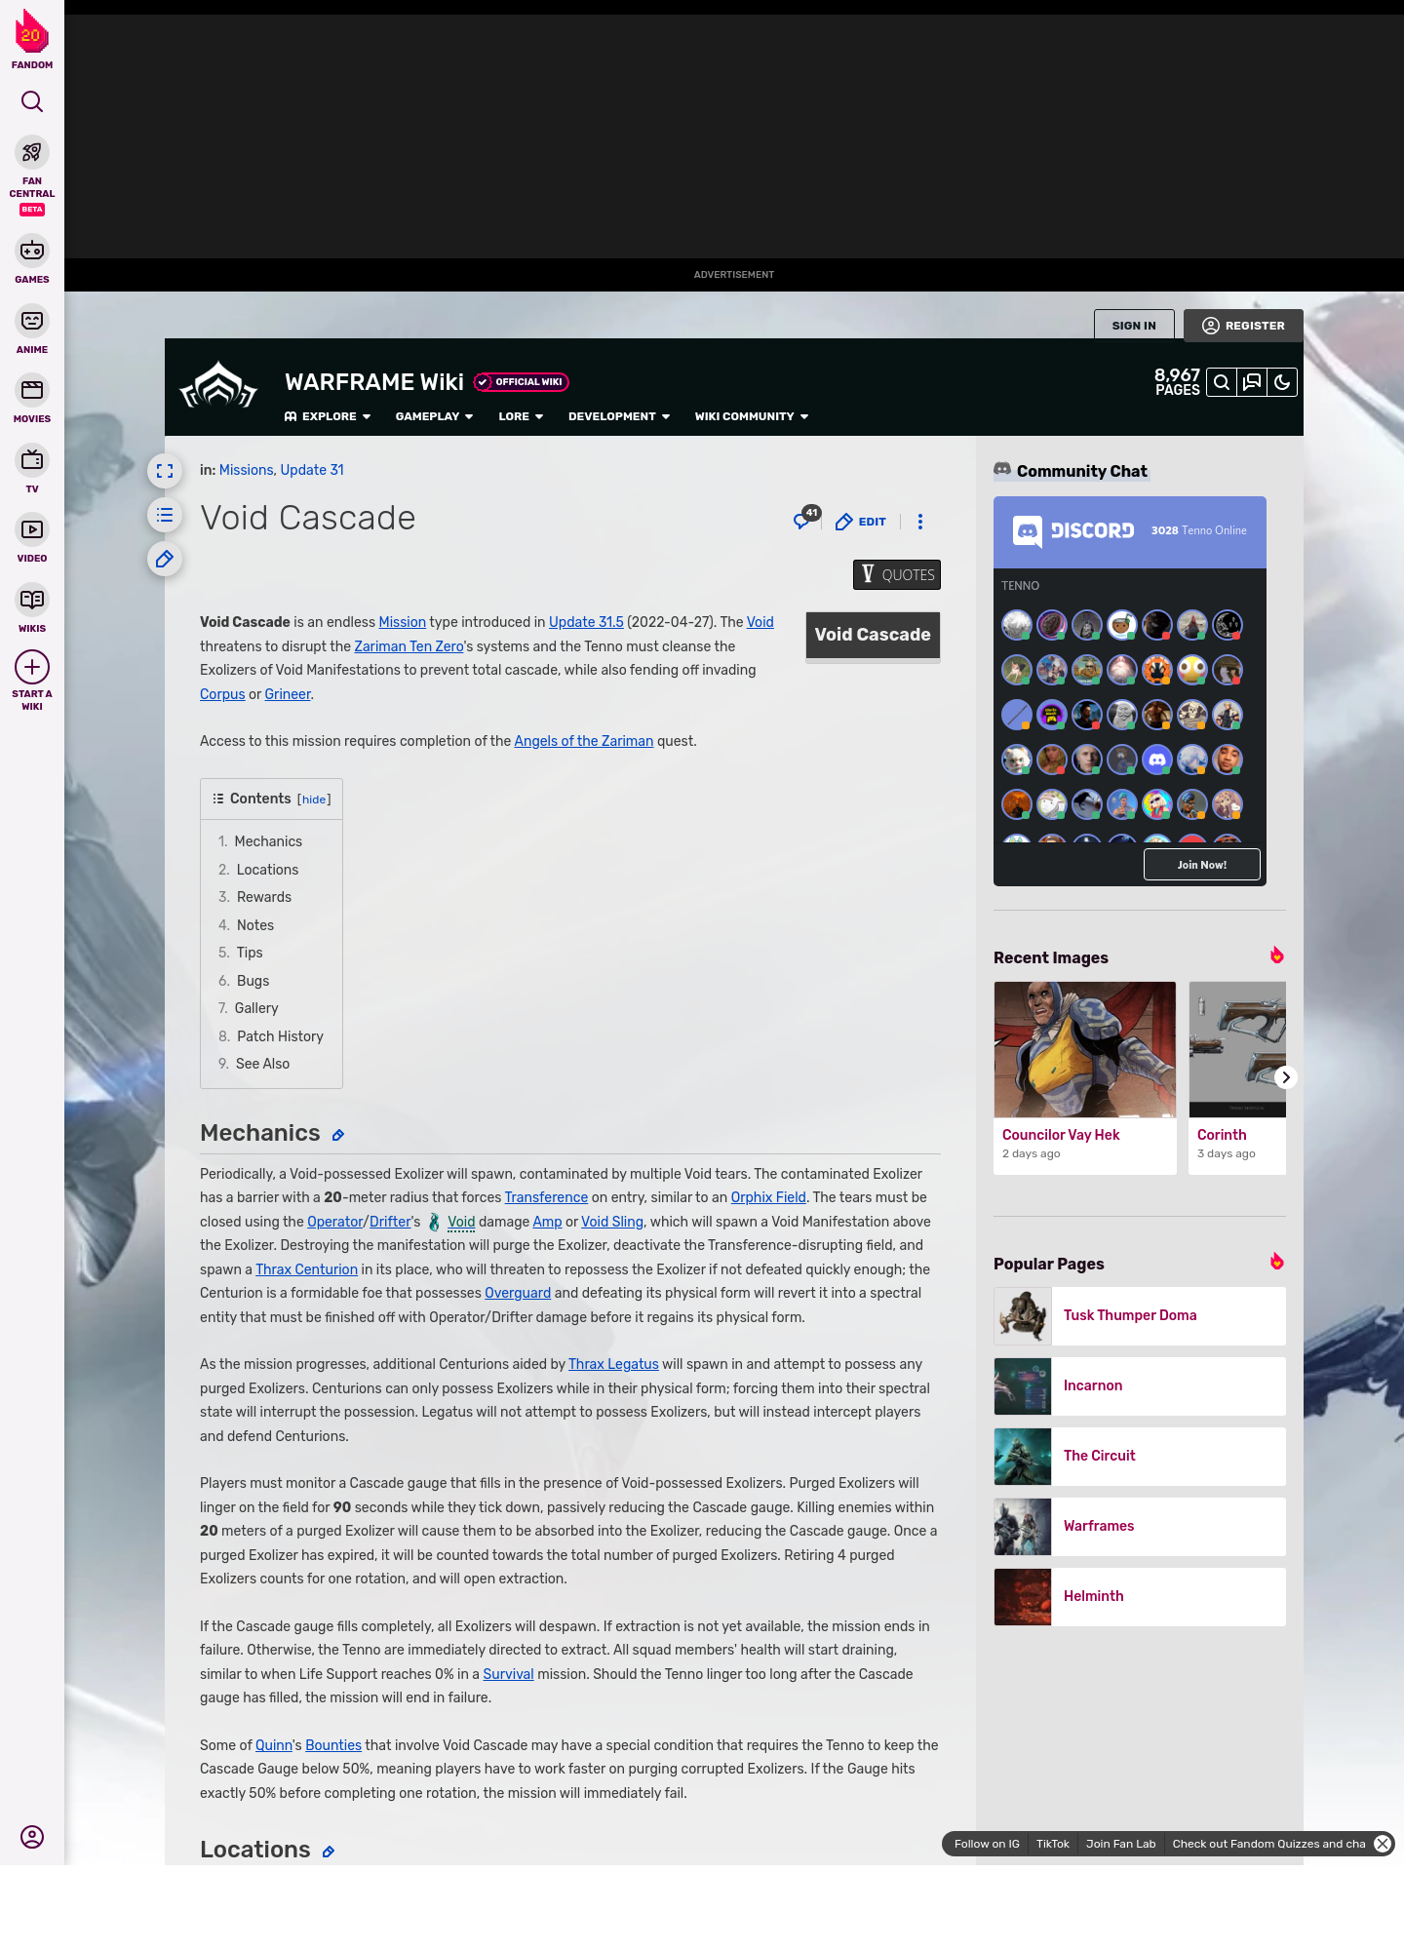The height and width of the screenshot is (1950, 1404).
Task: Open the page's more options dots
Action: click(920, 522)
